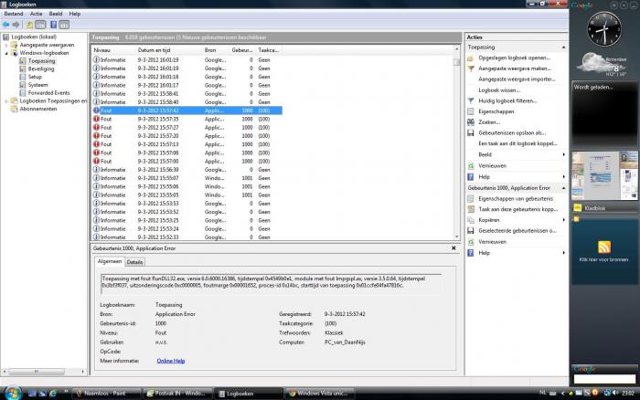Click the Windows Start button on taskbar

[8, 393]
